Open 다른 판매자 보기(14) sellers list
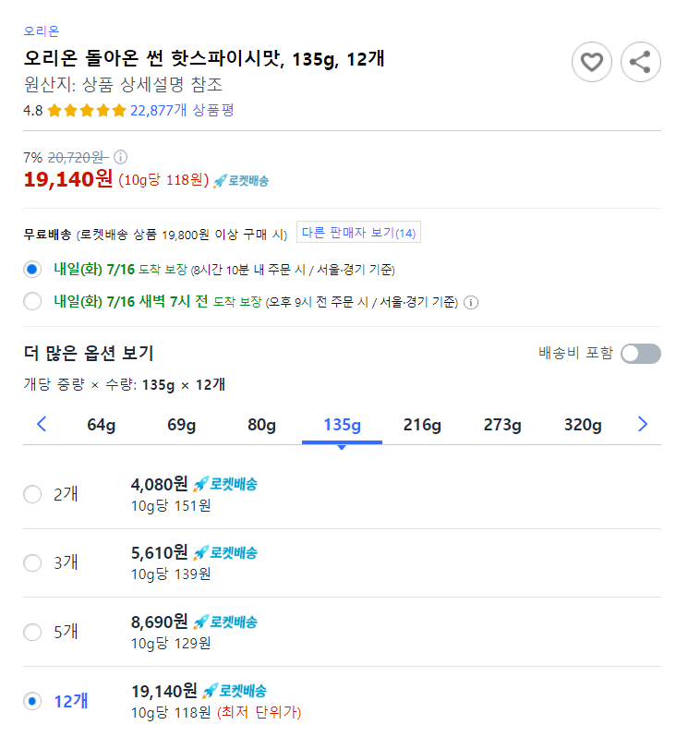The image size is (676, 749). [x=358, y=232]
